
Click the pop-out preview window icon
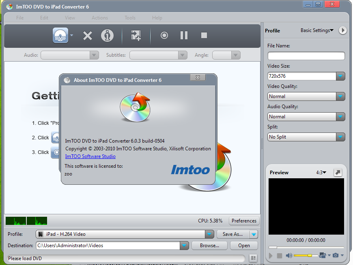pyautogui.click(x=338, y=172)
